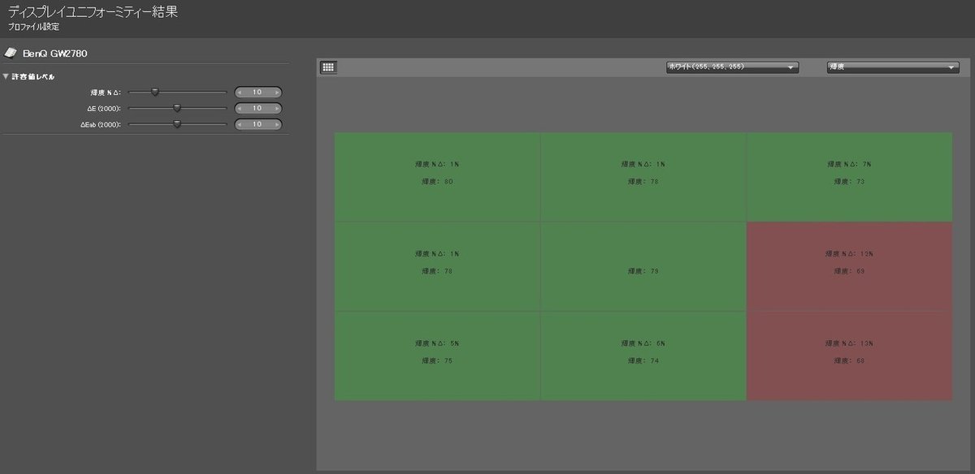Click the 許容値レベル section label
This screenshot has height=474, width=975.
coord(33,76)
